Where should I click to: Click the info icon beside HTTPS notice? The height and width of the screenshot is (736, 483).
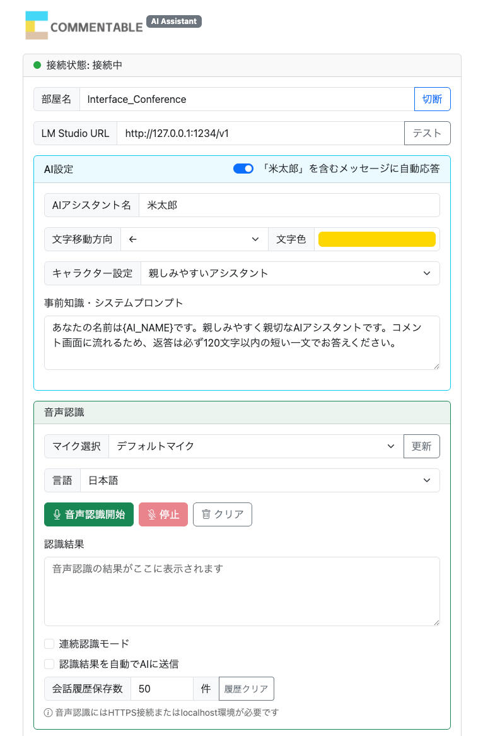(48, 713)
